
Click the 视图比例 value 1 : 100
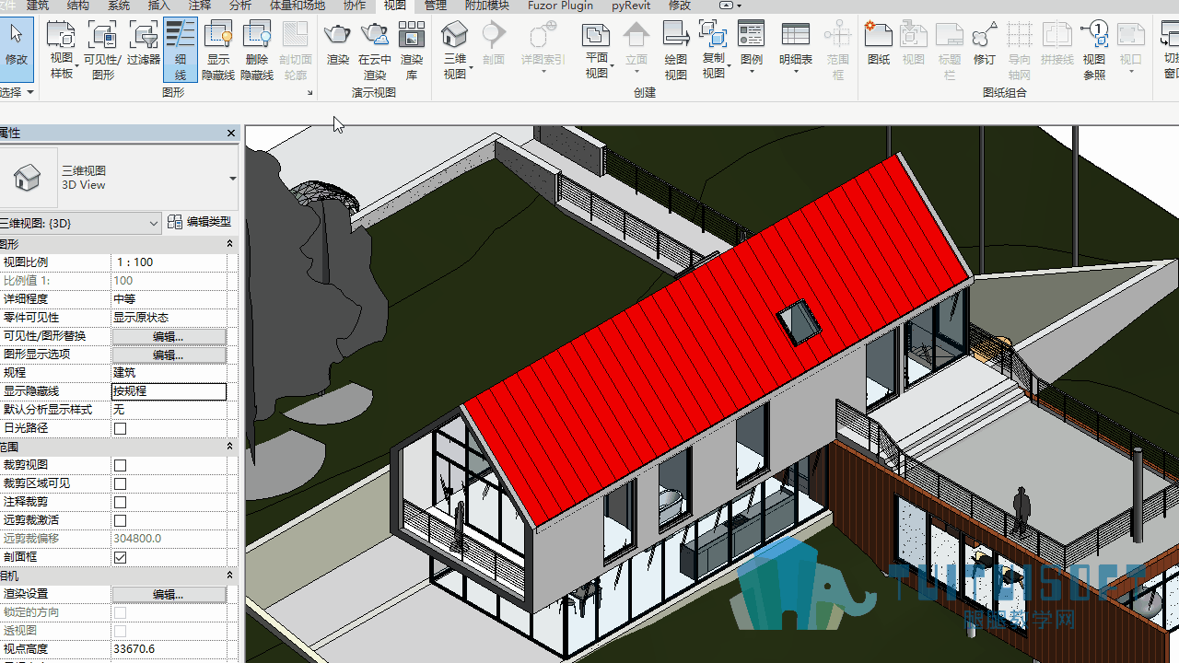[x=169, y=262]
